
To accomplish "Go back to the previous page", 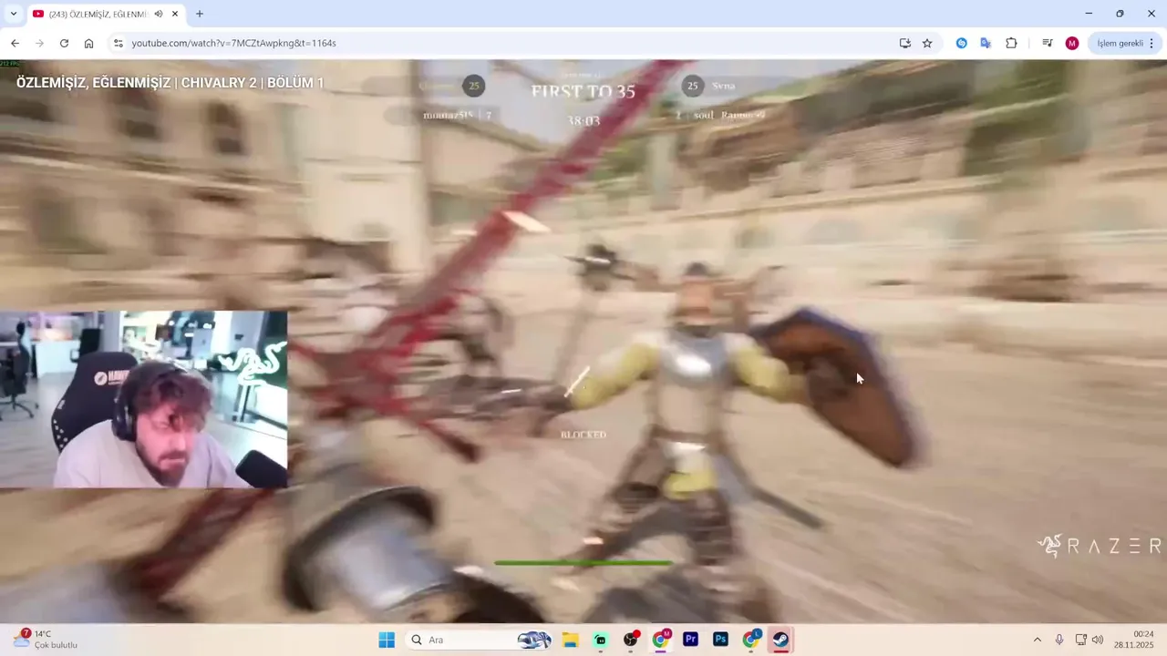I will [x=15, y=43].
